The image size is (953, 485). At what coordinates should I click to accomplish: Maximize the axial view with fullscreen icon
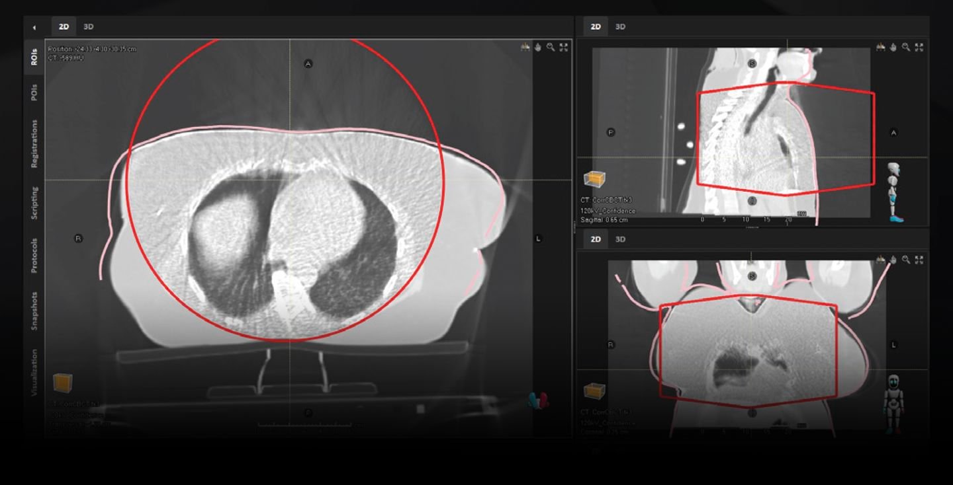coord(563,48)
